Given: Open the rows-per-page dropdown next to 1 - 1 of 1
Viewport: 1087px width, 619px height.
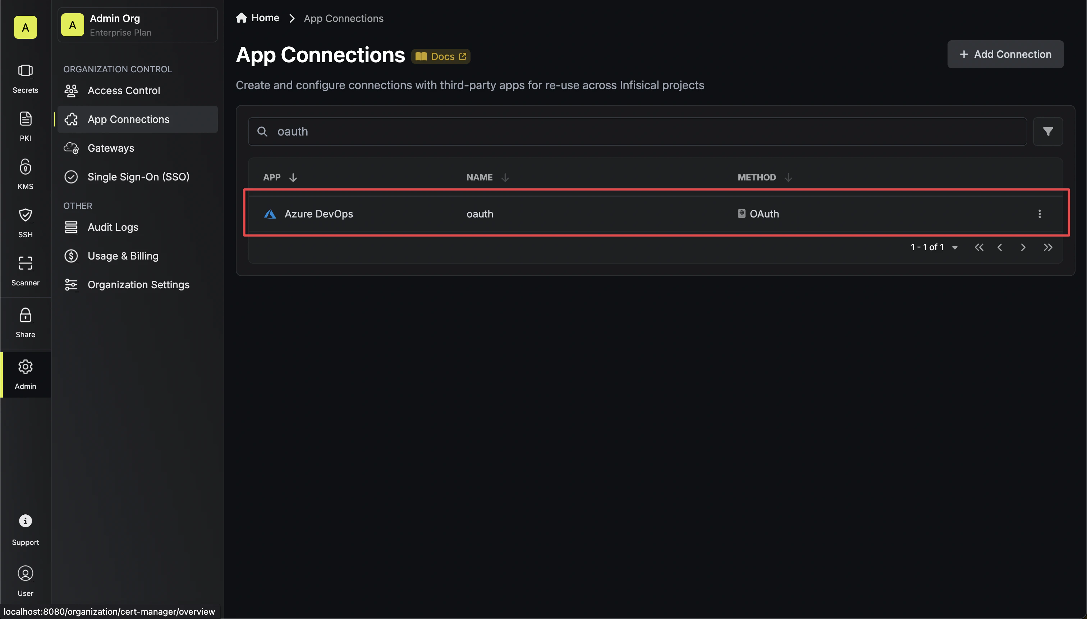Looking at the screenshot, I should click(954, 248).
